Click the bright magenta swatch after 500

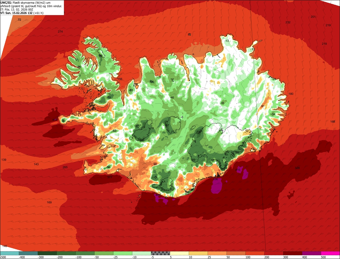pos(330,253)
